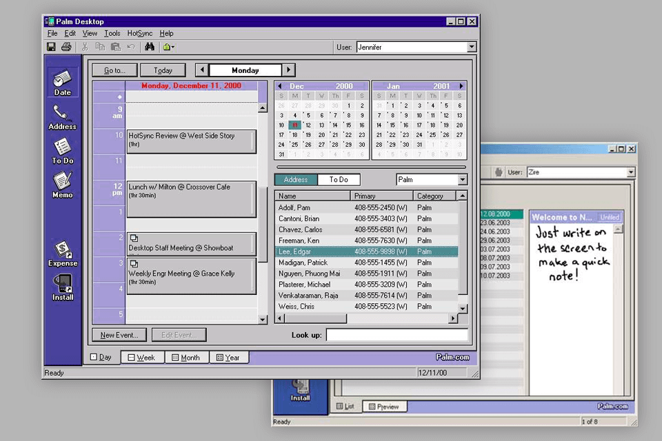Click the Go to... button

click(x=115, y=70)
